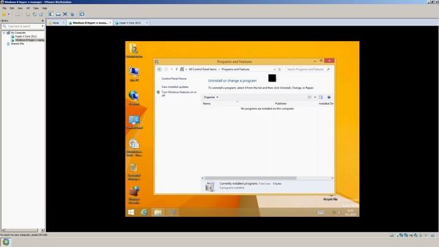The image size is (439, 247).
Task: Select the This PC desktop icon
Action: click(134, 74)
